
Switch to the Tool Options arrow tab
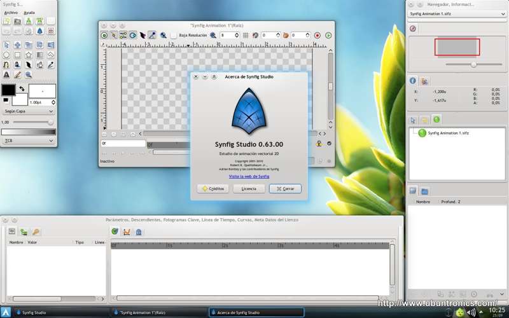click(413, 120)
